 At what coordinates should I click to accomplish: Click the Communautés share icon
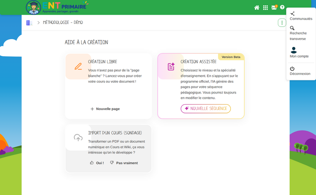click(x=292, y=14)
